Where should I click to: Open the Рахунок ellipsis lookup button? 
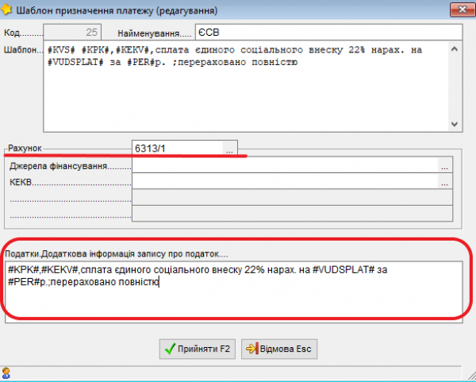click(x=229, y=149)
